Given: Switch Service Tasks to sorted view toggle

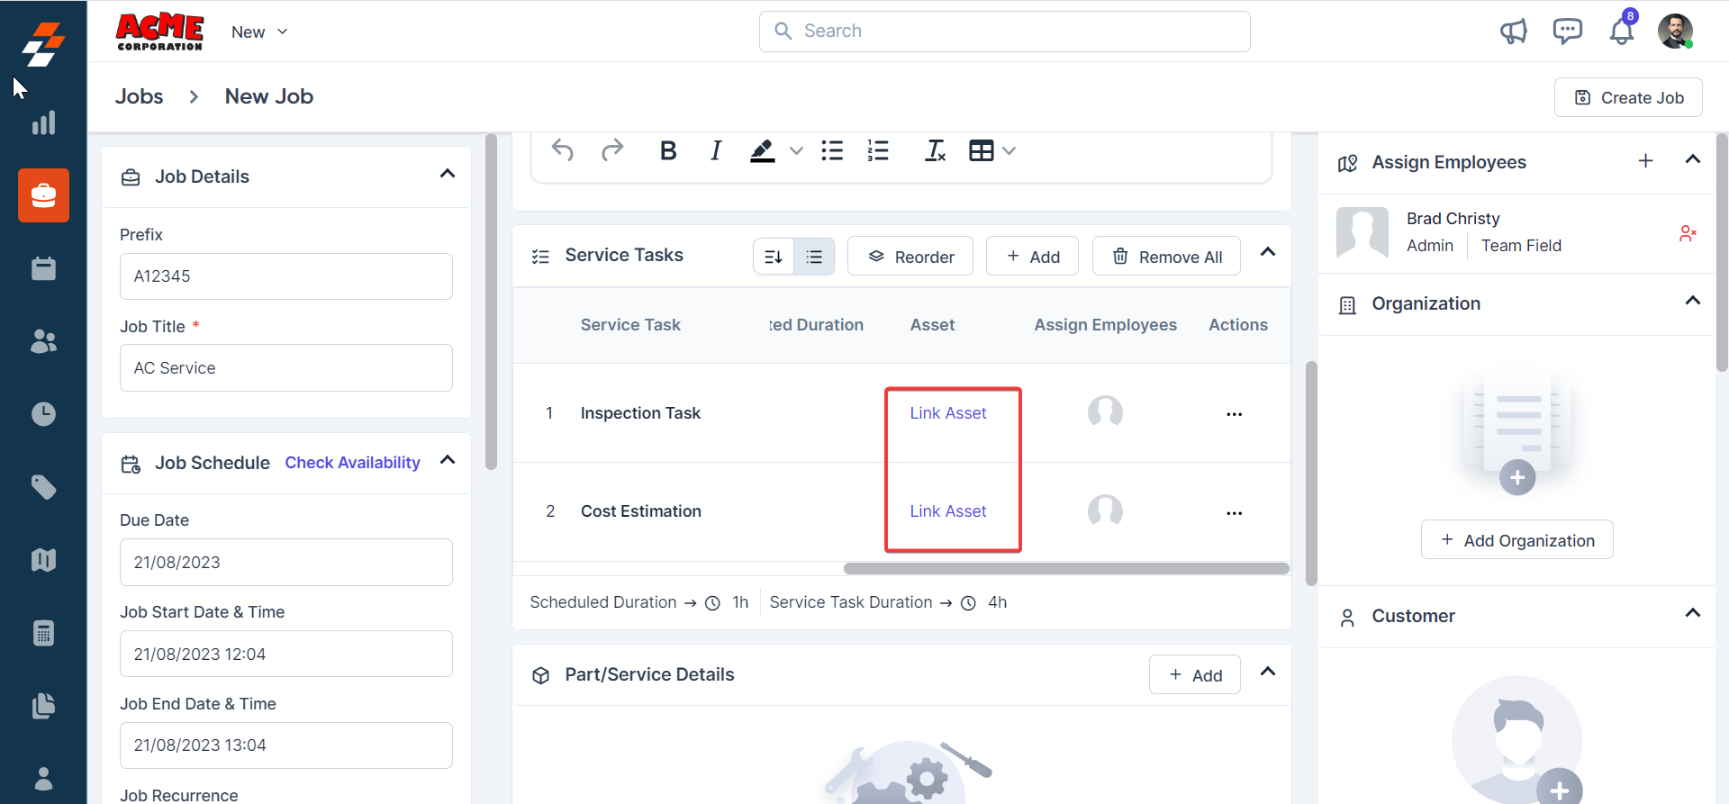Looking at the screenshot, I should point(774,257).
